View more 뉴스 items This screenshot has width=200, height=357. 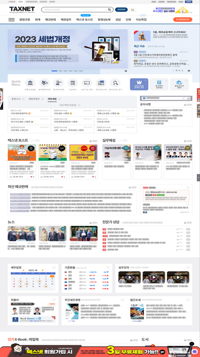pyautogui.click(x=93, y=223)
